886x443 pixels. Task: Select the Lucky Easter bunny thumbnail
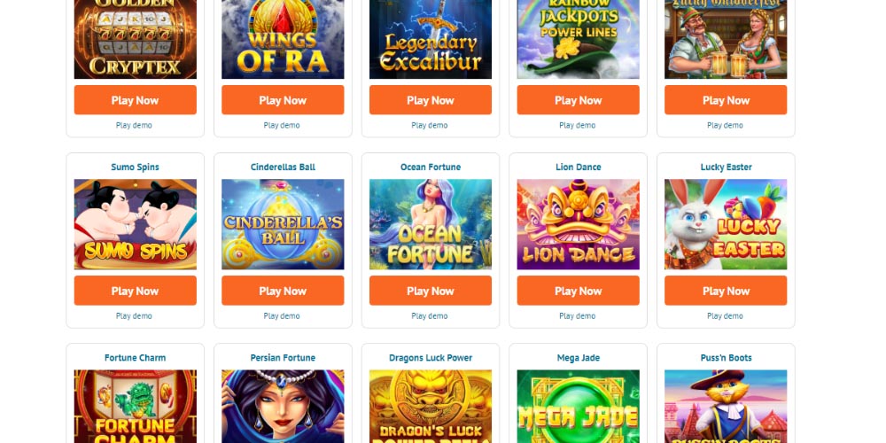(726, 224)
